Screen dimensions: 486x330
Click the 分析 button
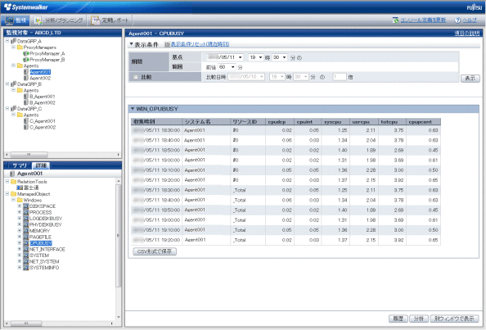pos(419,319)
